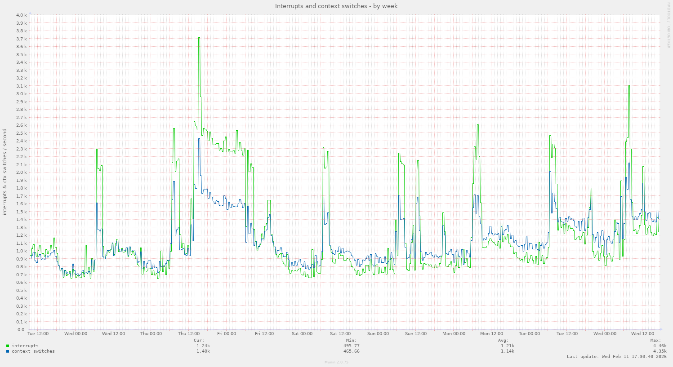Click the interrupts maximum value 4.46k

pos(660,346)
